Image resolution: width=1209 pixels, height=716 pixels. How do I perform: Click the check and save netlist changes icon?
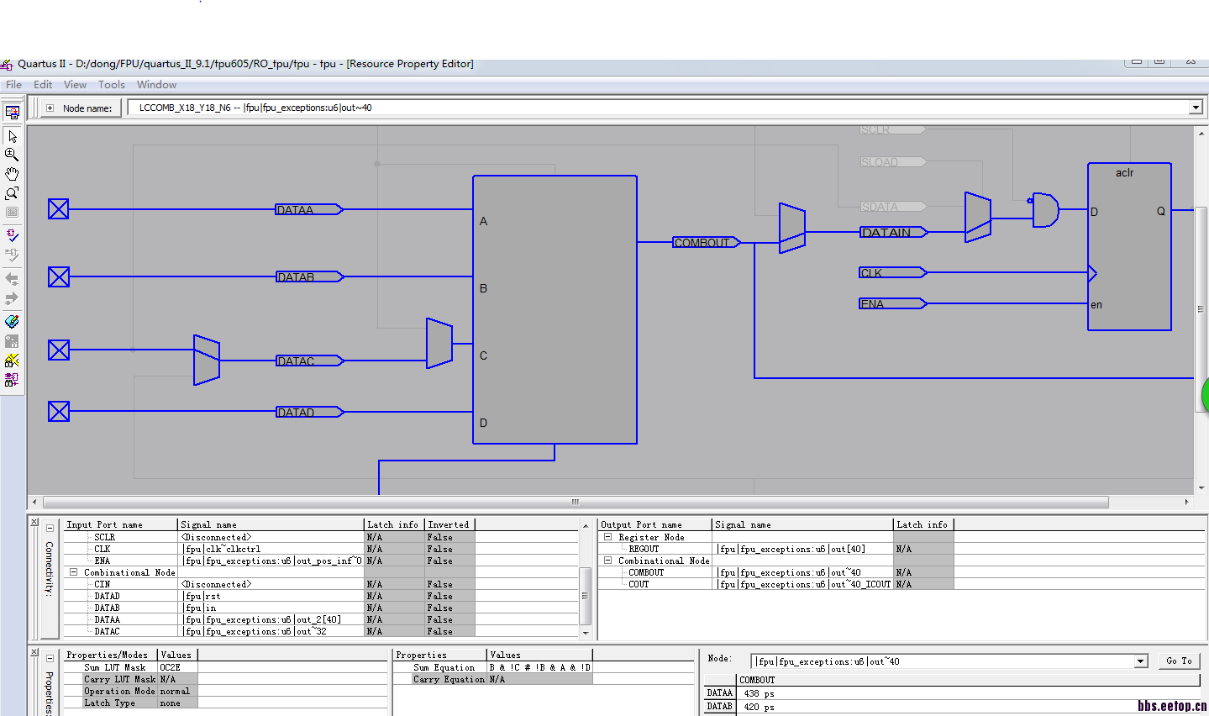tap(12, 235)
